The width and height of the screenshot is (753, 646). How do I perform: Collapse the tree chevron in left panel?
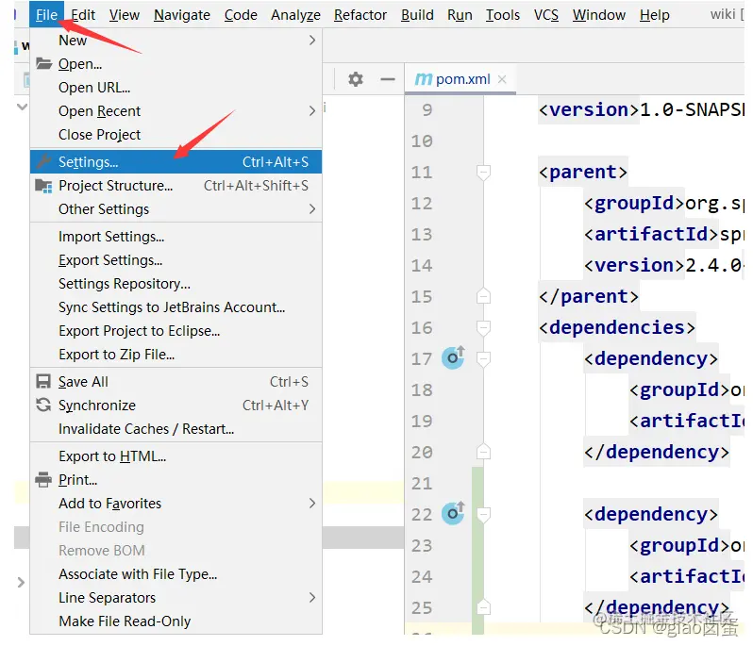click(x=22, y=107)
